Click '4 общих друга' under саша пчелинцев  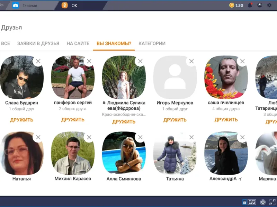(x=226, y=109)
